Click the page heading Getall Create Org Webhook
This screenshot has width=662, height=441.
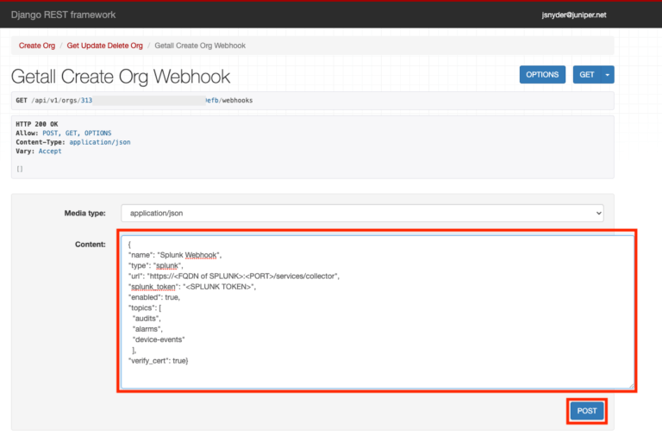pos(121,77)
